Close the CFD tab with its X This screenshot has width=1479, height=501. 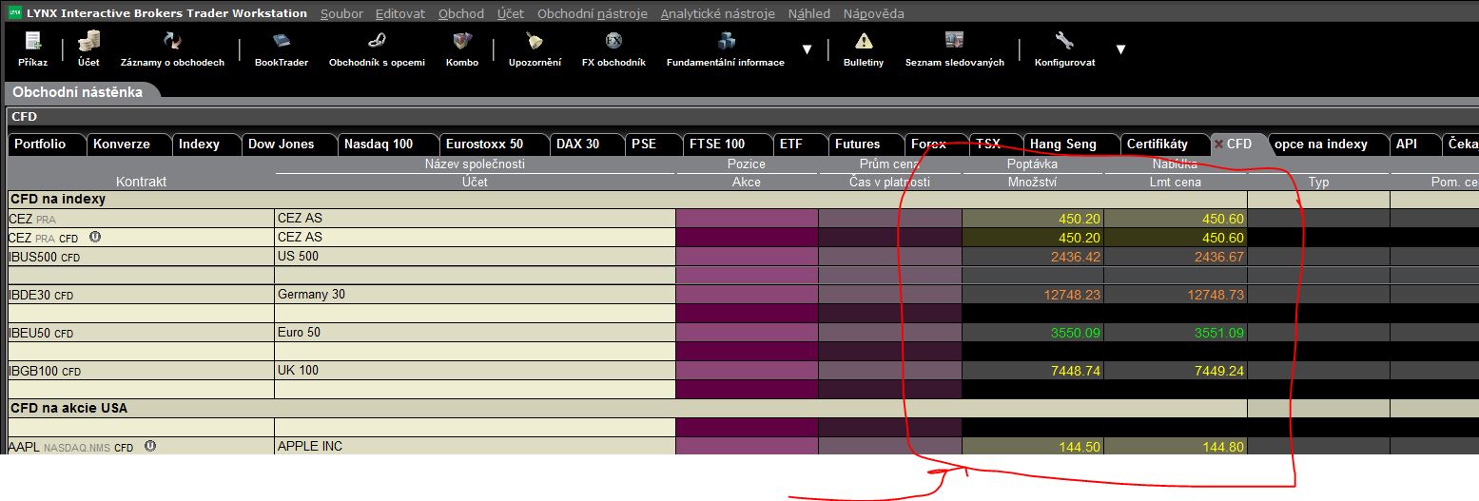[1218, 145]
